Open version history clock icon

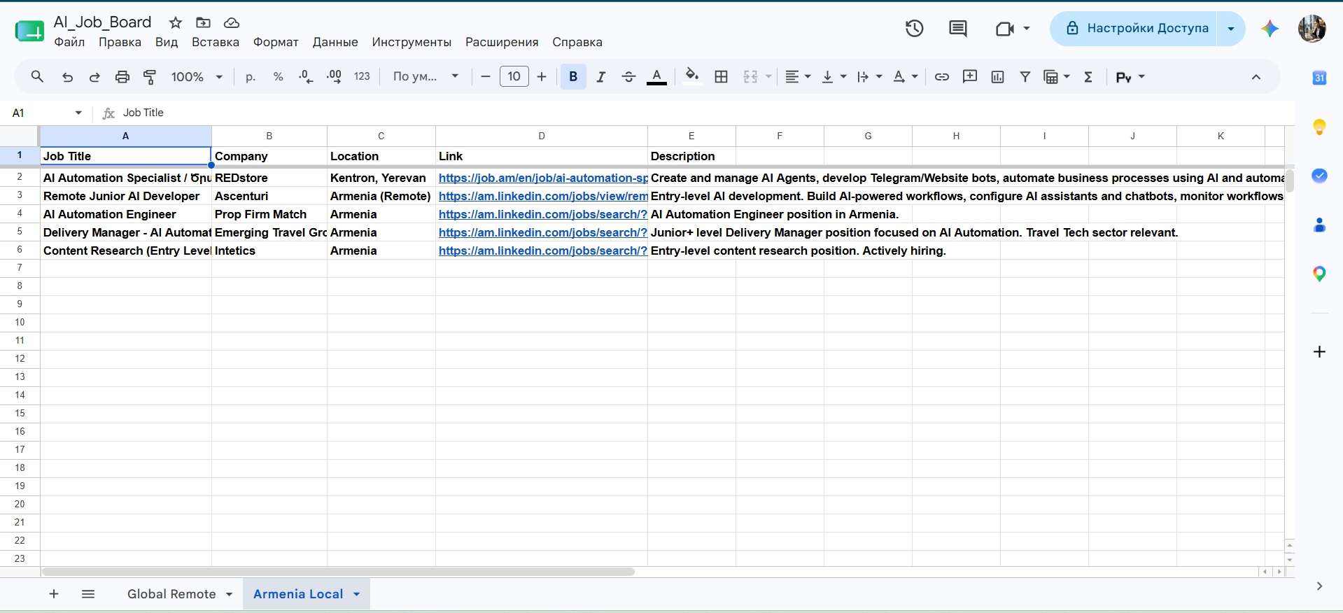point(914,29)
